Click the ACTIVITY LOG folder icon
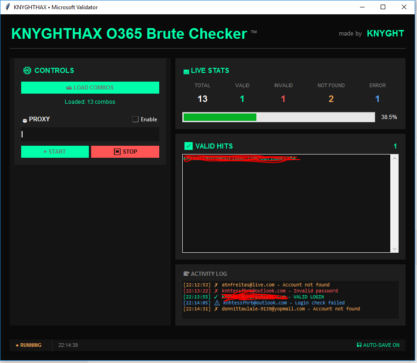 [x=186, y=274]
